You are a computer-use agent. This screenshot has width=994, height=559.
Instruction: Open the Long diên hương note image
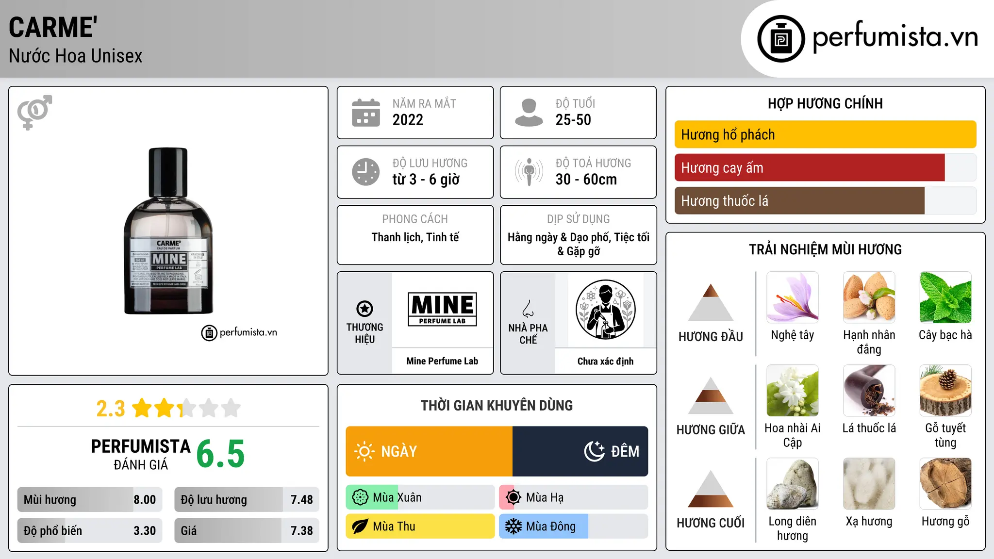point(793,484)
